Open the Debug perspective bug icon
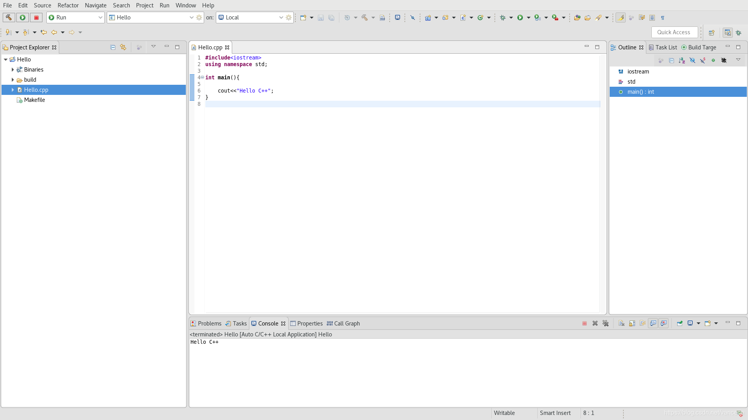748x420 pixels. tap(739, 33)
